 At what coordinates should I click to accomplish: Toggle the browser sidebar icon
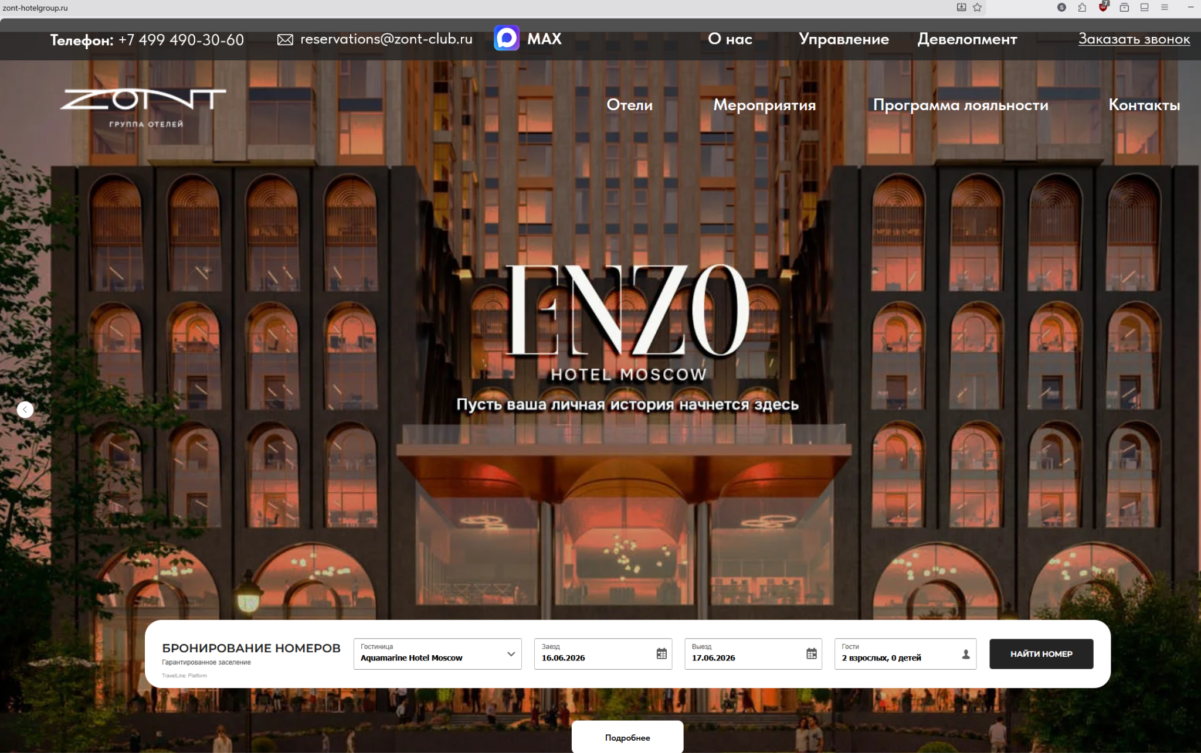(1144, 8)
